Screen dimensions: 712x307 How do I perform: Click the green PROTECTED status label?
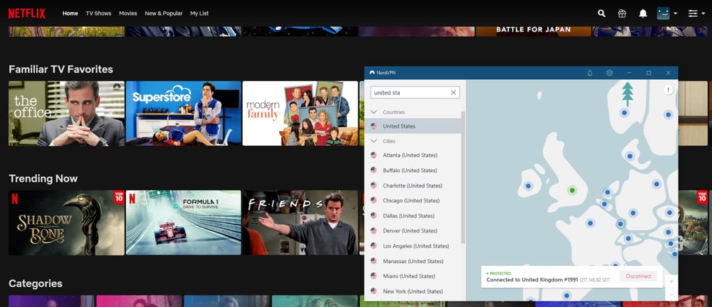499,274
